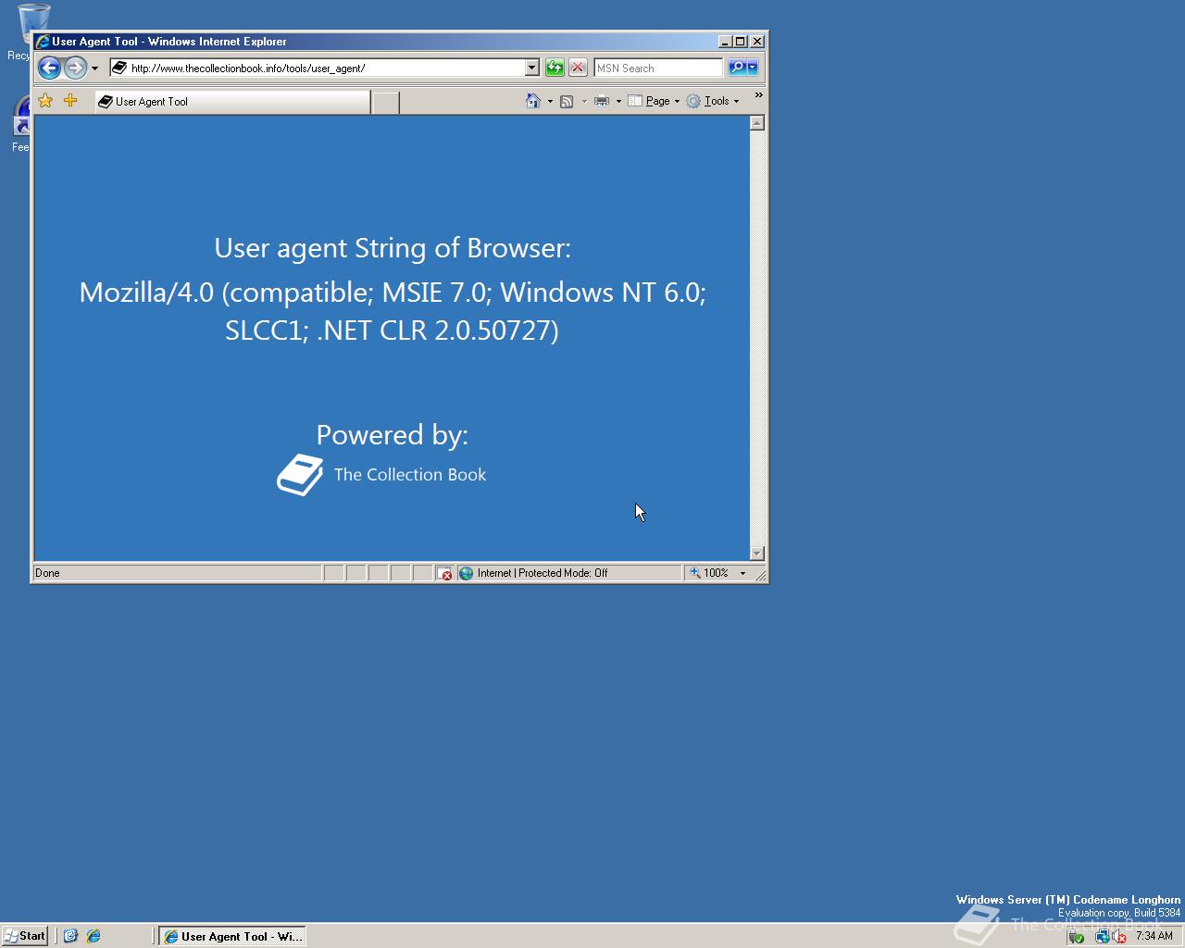Add to Favorites with the plus icon
The height and width of the screenshot is (948, 1185).
tap(70, 101)
